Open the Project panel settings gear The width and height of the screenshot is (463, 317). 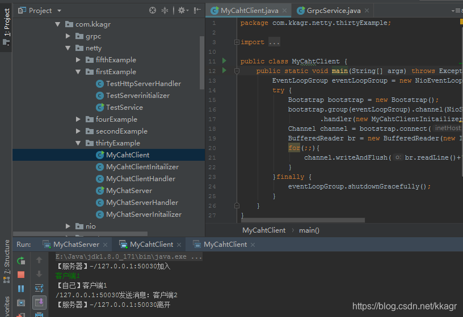coord(183,11)
